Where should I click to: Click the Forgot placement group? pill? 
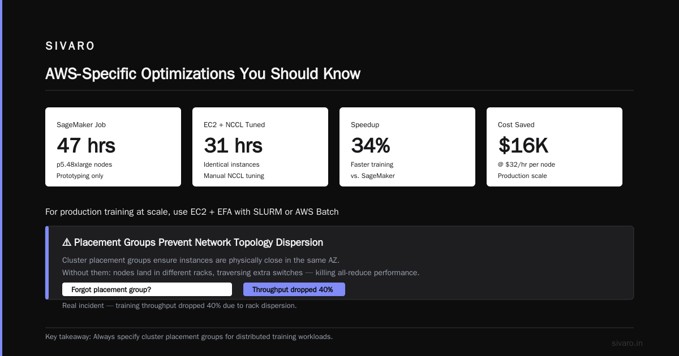[147, 289]
